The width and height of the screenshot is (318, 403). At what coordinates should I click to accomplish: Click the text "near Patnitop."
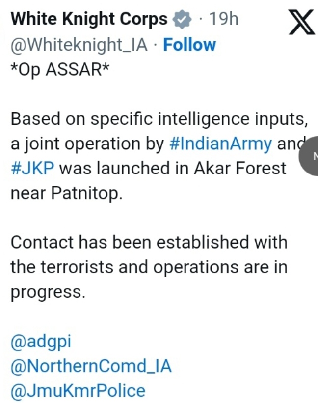[65, 193]
